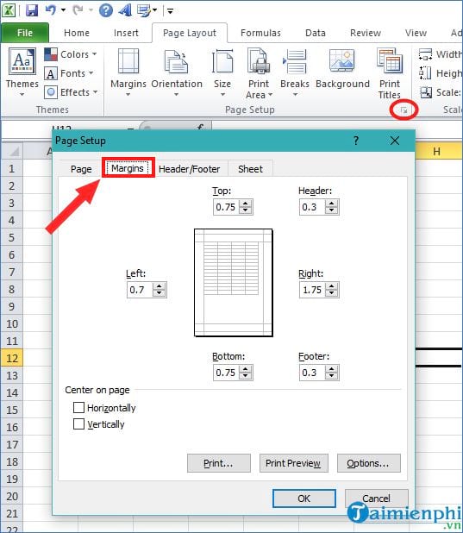Click the Print Preview button
Image resolution: width=463 pixels, height=533 pixels.
tap(293, 463)
